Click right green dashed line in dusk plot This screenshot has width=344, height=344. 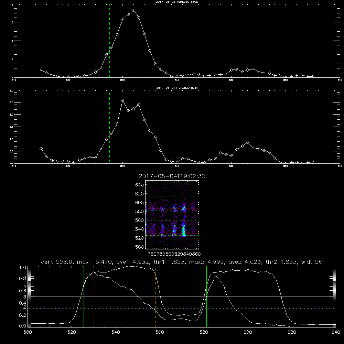pyautogui.click(x=190, y=127)
